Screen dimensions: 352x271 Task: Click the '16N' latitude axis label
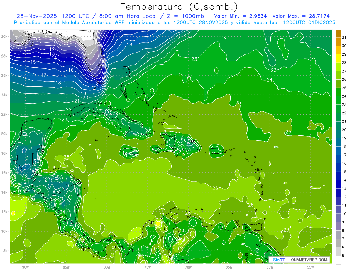point(5,173)
